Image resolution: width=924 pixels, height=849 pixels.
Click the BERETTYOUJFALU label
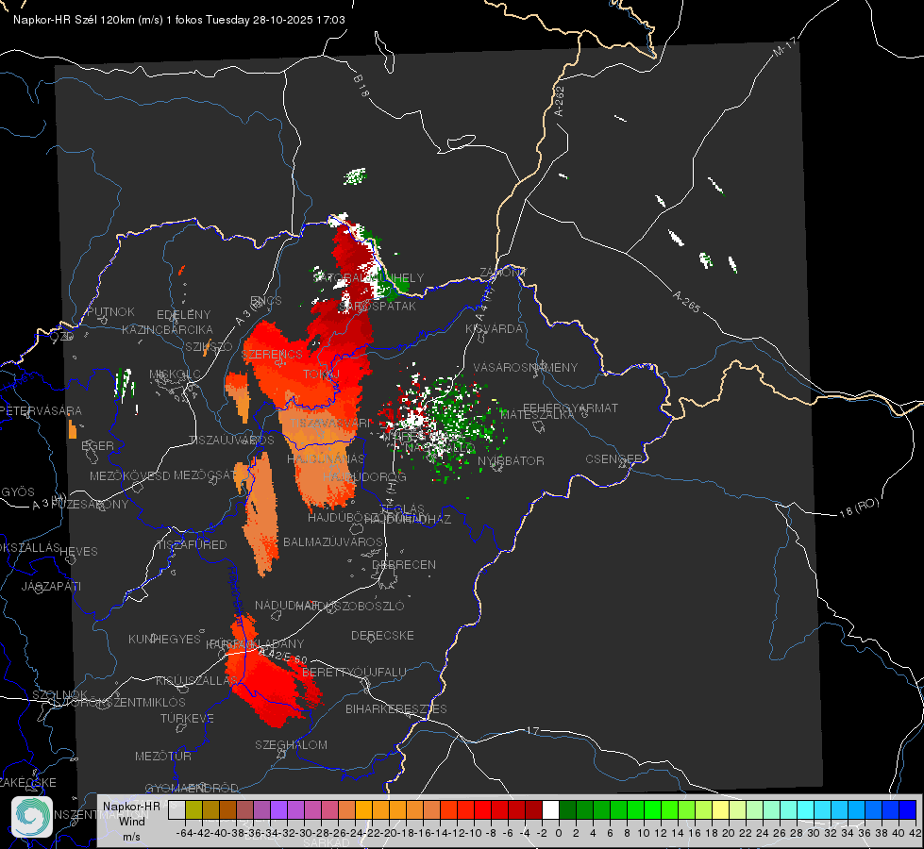(x=354, y=672)
